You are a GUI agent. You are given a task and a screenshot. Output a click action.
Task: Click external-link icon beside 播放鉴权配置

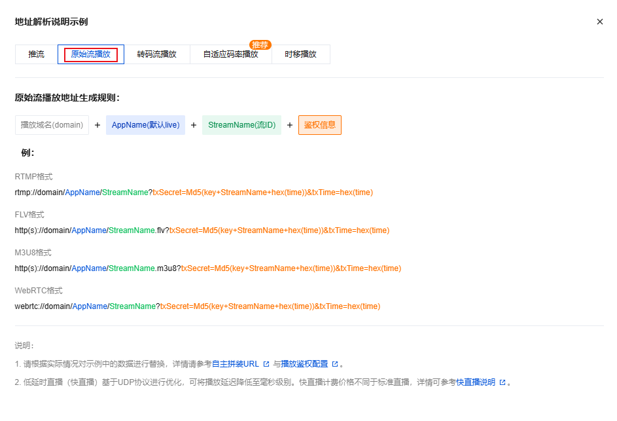(x=335, y=364)
